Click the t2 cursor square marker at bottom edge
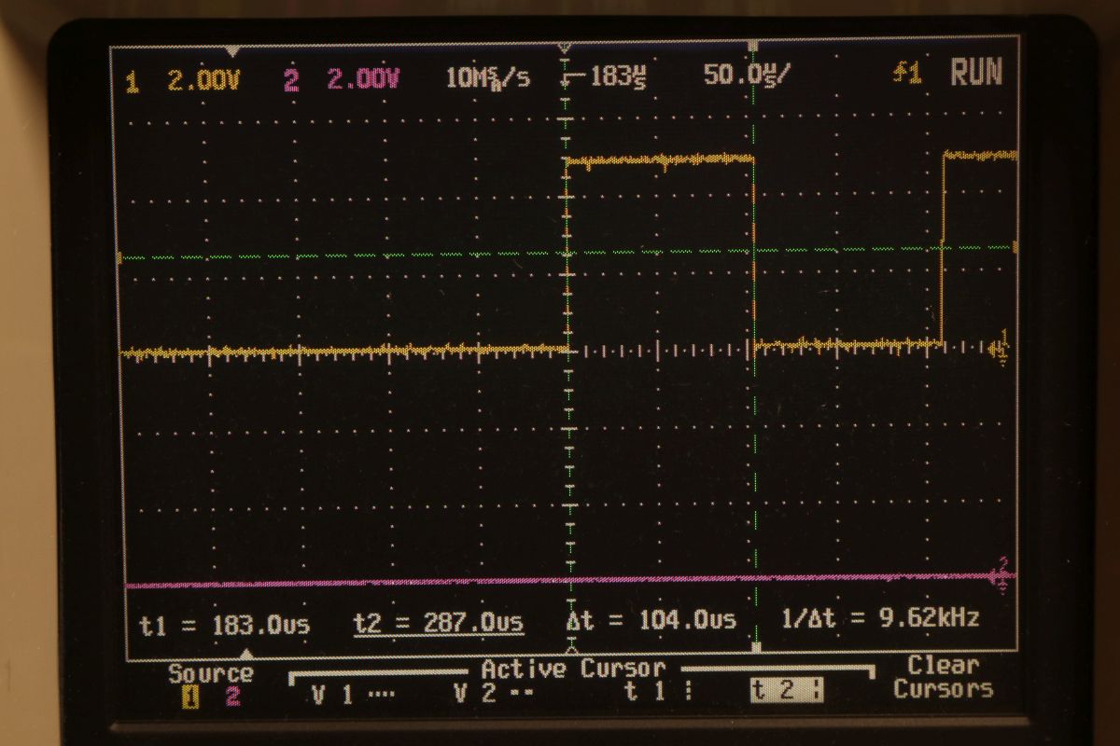Screen dimensions: 1120x746 756,647
